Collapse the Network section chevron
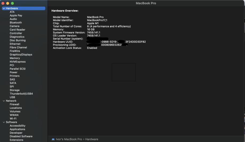The image size is (245, 142). pyautogui.click(x=4, y=101)
